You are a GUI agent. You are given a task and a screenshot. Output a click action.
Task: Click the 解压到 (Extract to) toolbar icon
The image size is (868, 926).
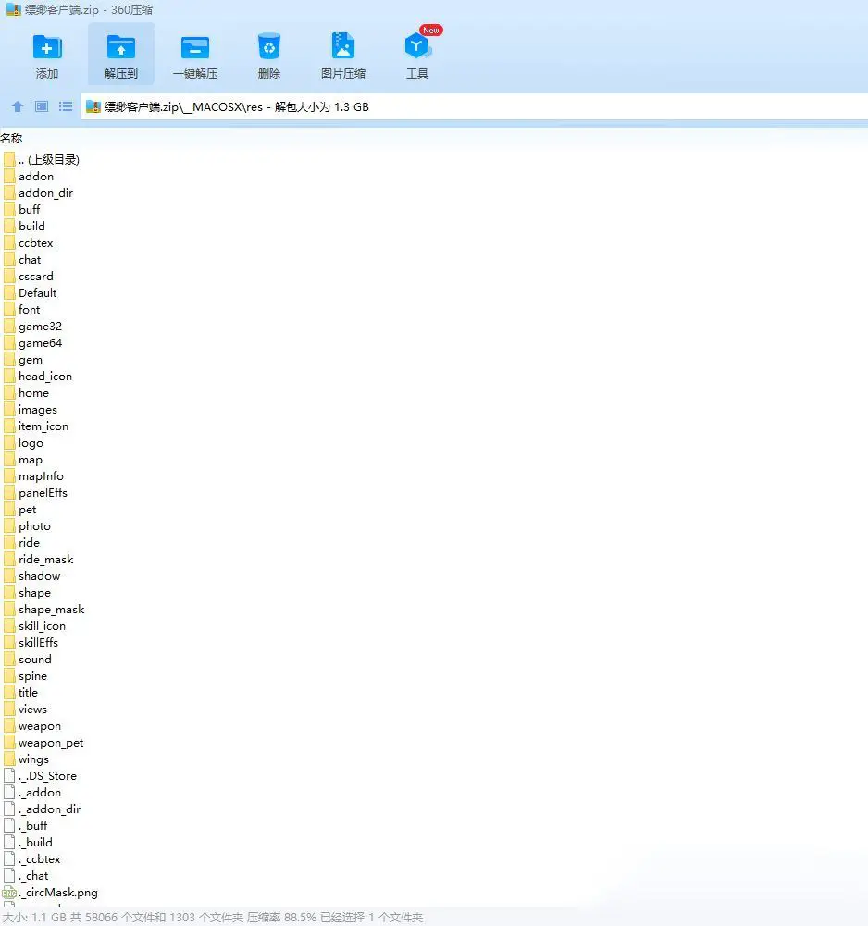[x=121, y=47]
